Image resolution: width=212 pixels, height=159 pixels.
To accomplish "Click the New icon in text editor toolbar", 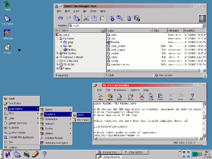I will (x=101, y=97).
